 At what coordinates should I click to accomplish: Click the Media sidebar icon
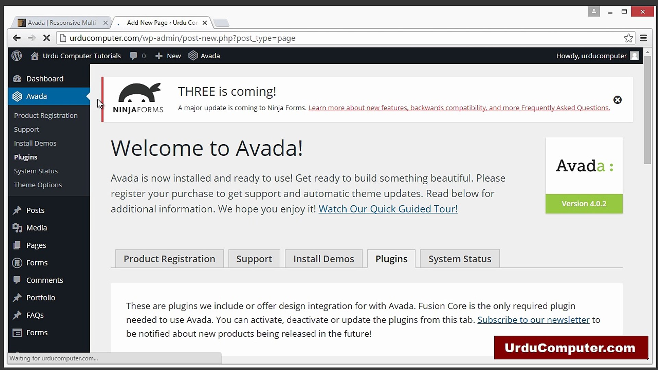17,227
